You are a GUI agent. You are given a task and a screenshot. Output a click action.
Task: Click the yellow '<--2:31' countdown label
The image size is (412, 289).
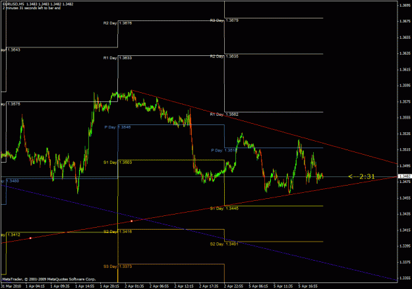click(x=361, y=176)
